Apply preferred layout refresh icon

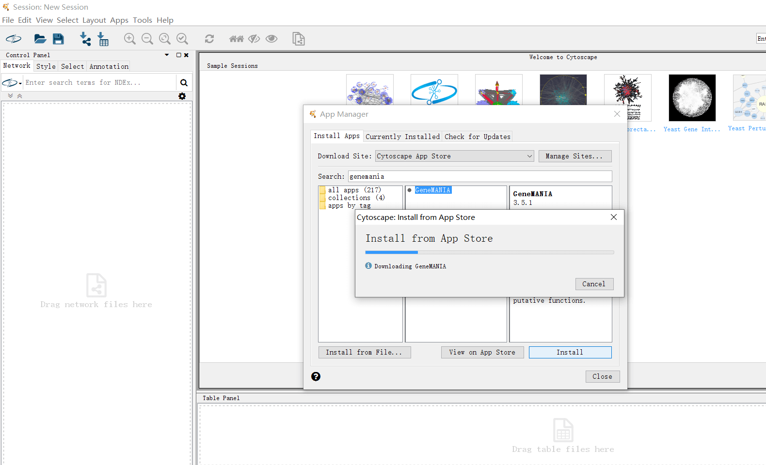(x=209, y=39)
